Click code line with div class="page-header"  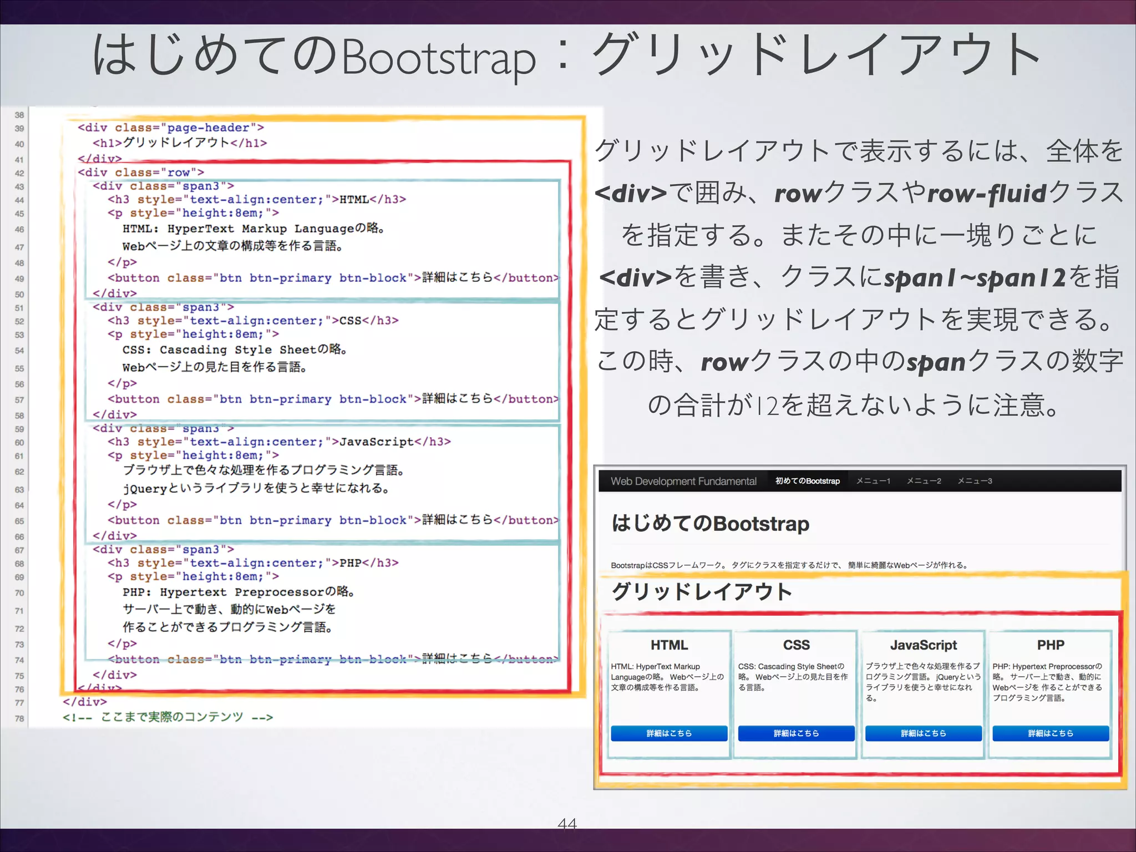coord(171,128)
